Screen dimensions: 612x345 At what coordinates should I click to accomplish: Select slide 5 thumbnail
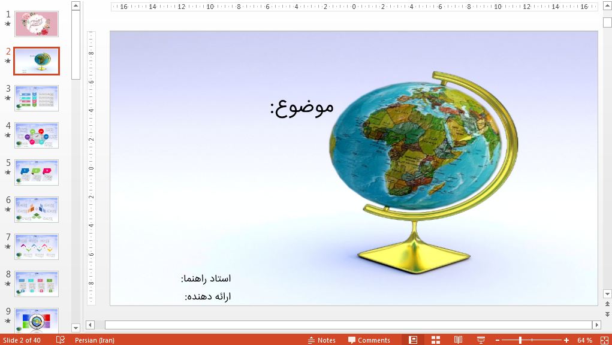36,172
